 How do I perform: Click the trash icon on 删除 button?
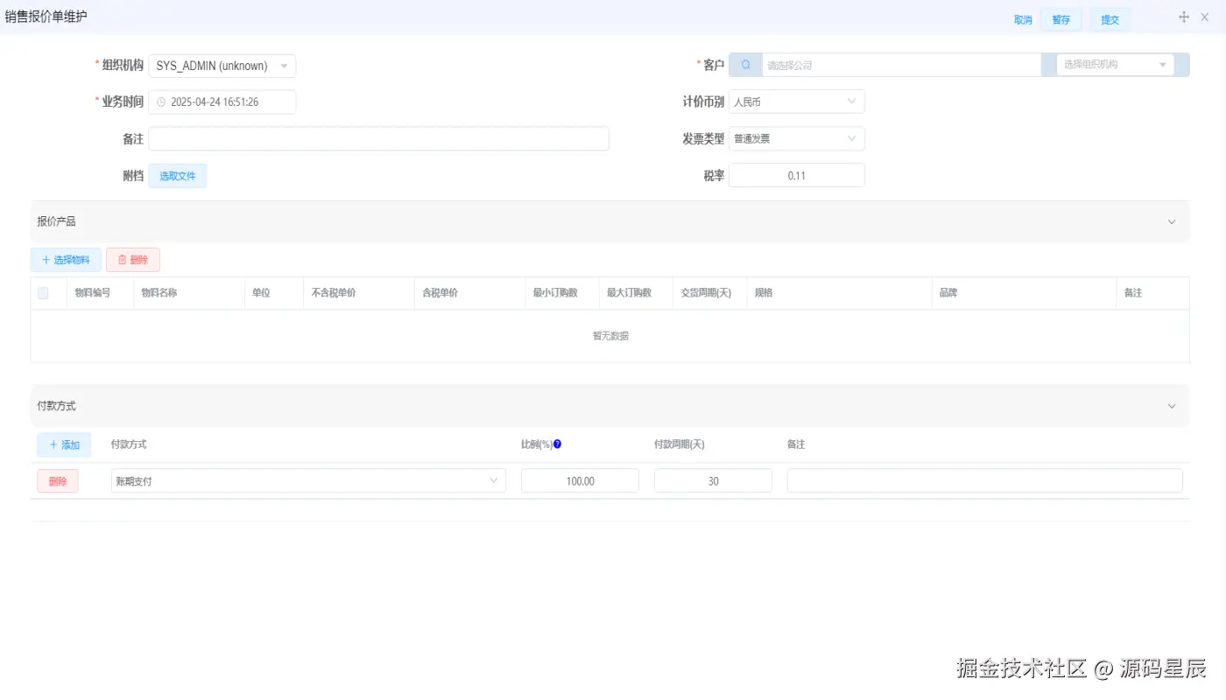[122, 259]
